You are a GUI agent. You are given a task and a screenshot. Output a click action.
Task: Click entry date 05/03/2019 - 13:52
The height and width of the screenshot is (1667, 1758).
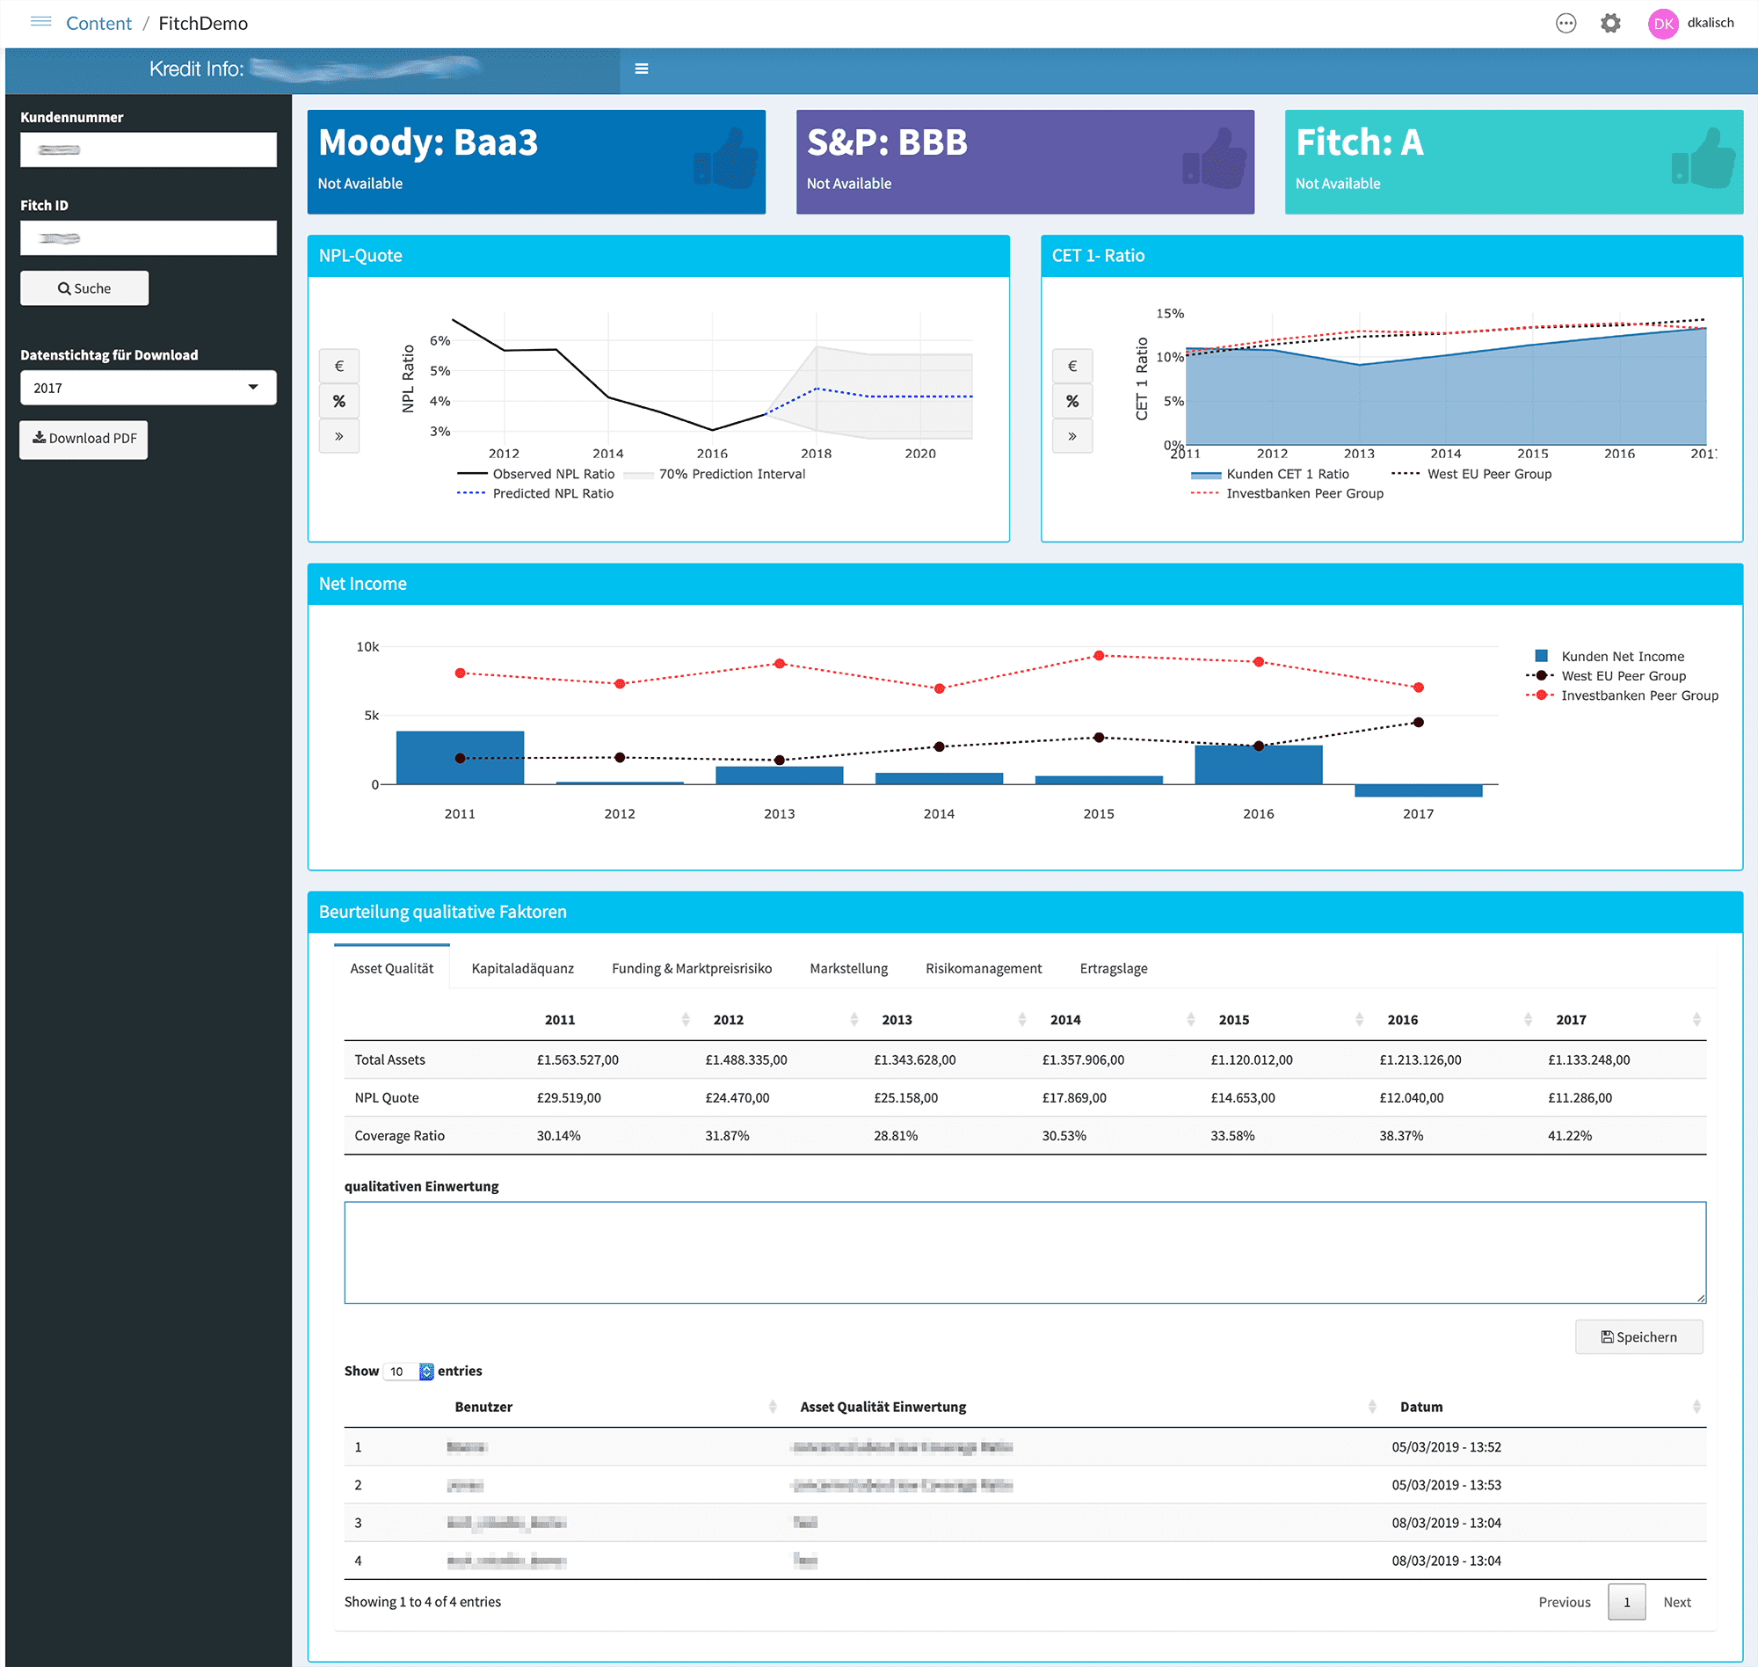pyautogui.click(x=1445, y=1447)
